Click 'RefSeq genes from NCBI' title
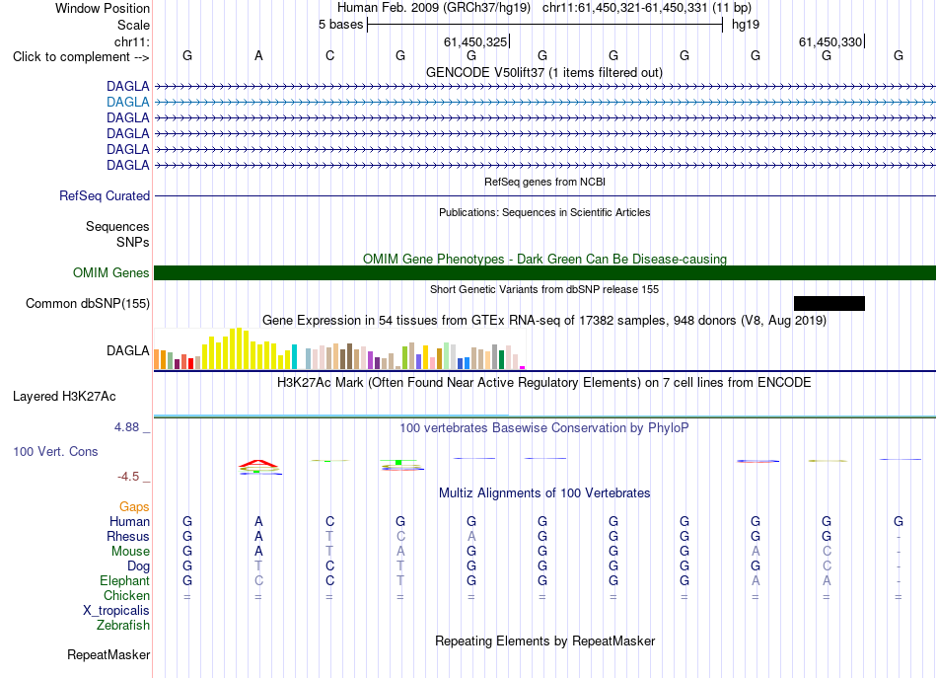This screenshot has height=678, width=937. point(544,182)
